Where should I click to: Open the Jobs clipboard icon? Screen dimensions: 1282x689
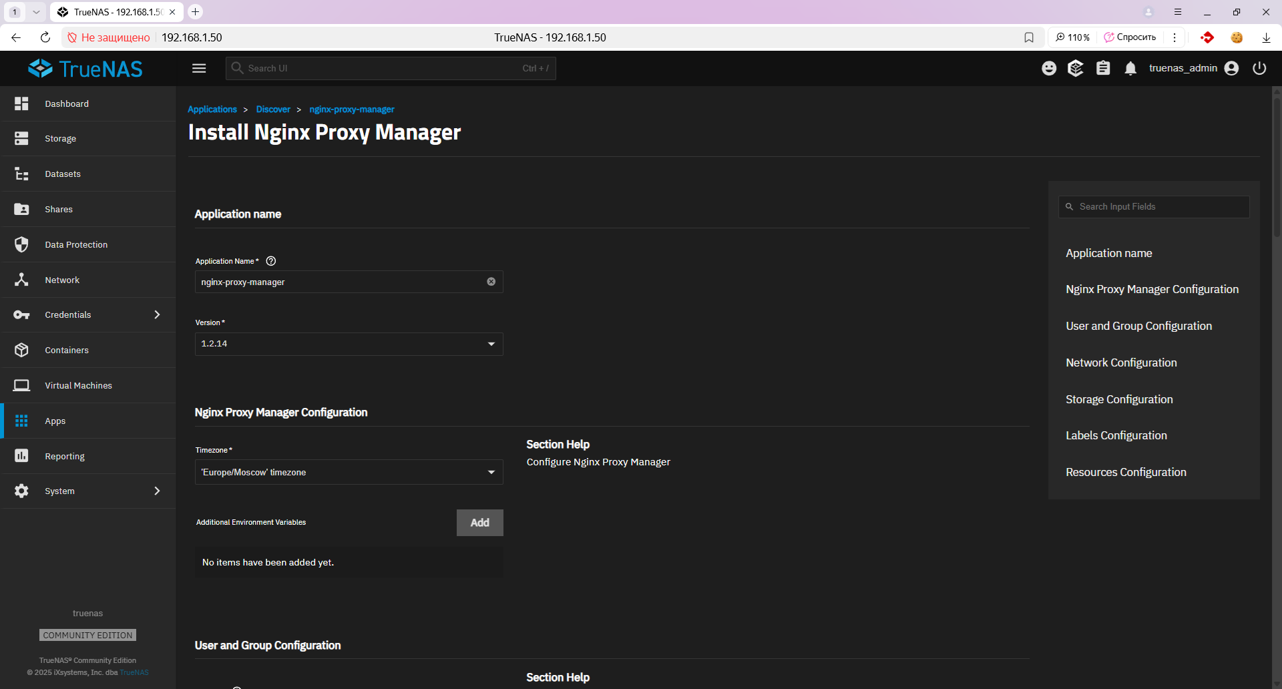(x=1103, y=68)
